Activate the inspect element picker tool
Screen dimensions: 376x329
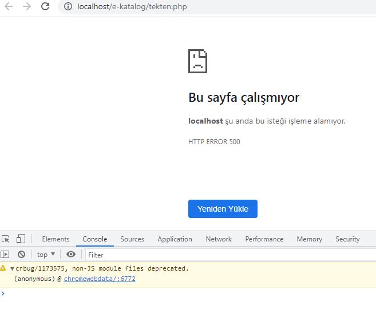pyautogui.click(x=6, y=239)
